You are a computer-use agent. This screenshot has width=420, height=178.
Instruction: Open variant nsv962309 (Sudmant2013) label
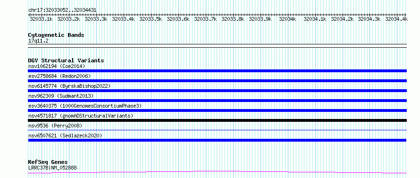pyautogui.click(x=61, y=96)
